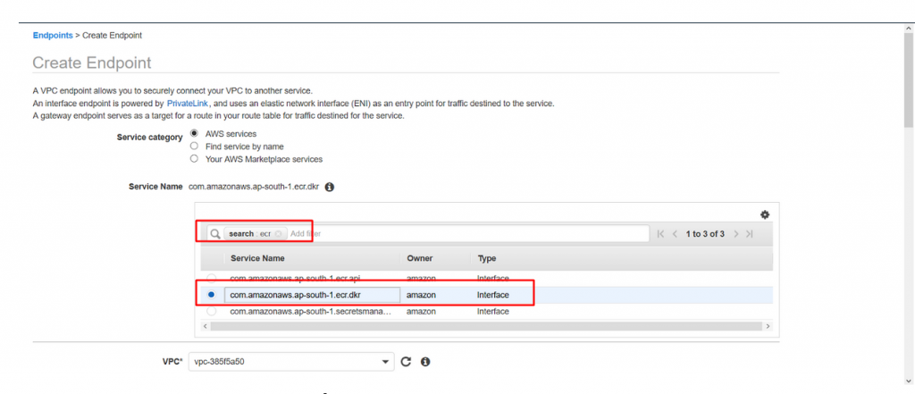Refresh the VPC list
This screenshot has height=394, width=915.
point(407,362)
